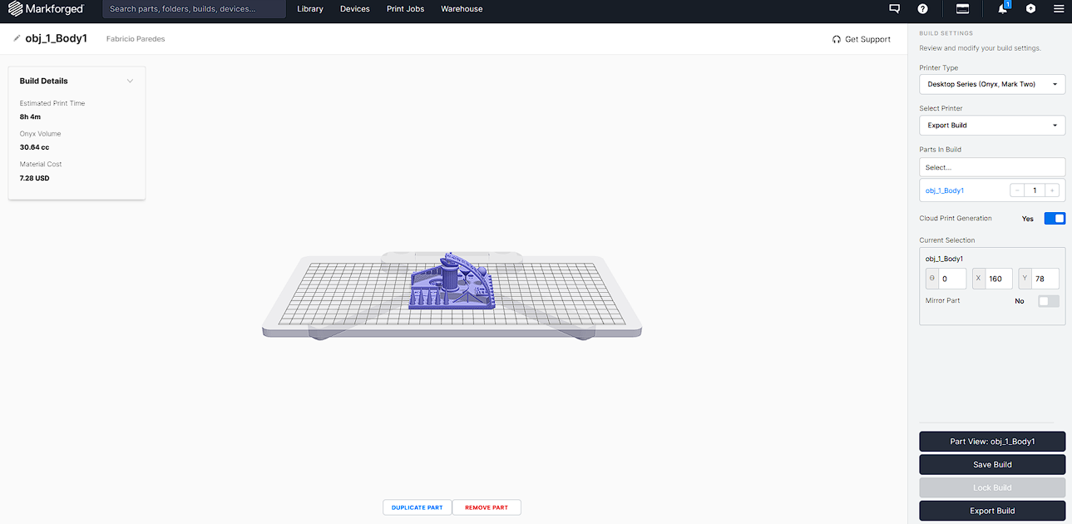Screen dimensions: 1072x524
Task: Open the Select Printer dropdown
Action: tap(992, 126)
